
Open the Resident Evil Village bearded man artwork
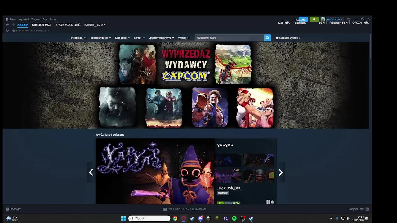[x=117, y=107]
